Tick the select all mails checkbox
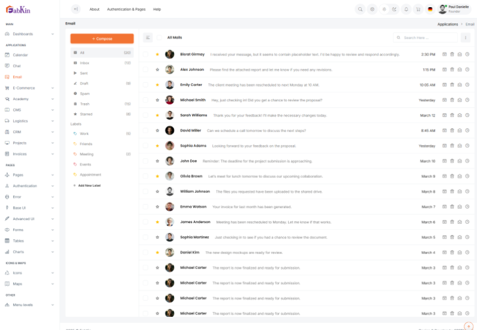477x330 pixels. tap(159, 38)
